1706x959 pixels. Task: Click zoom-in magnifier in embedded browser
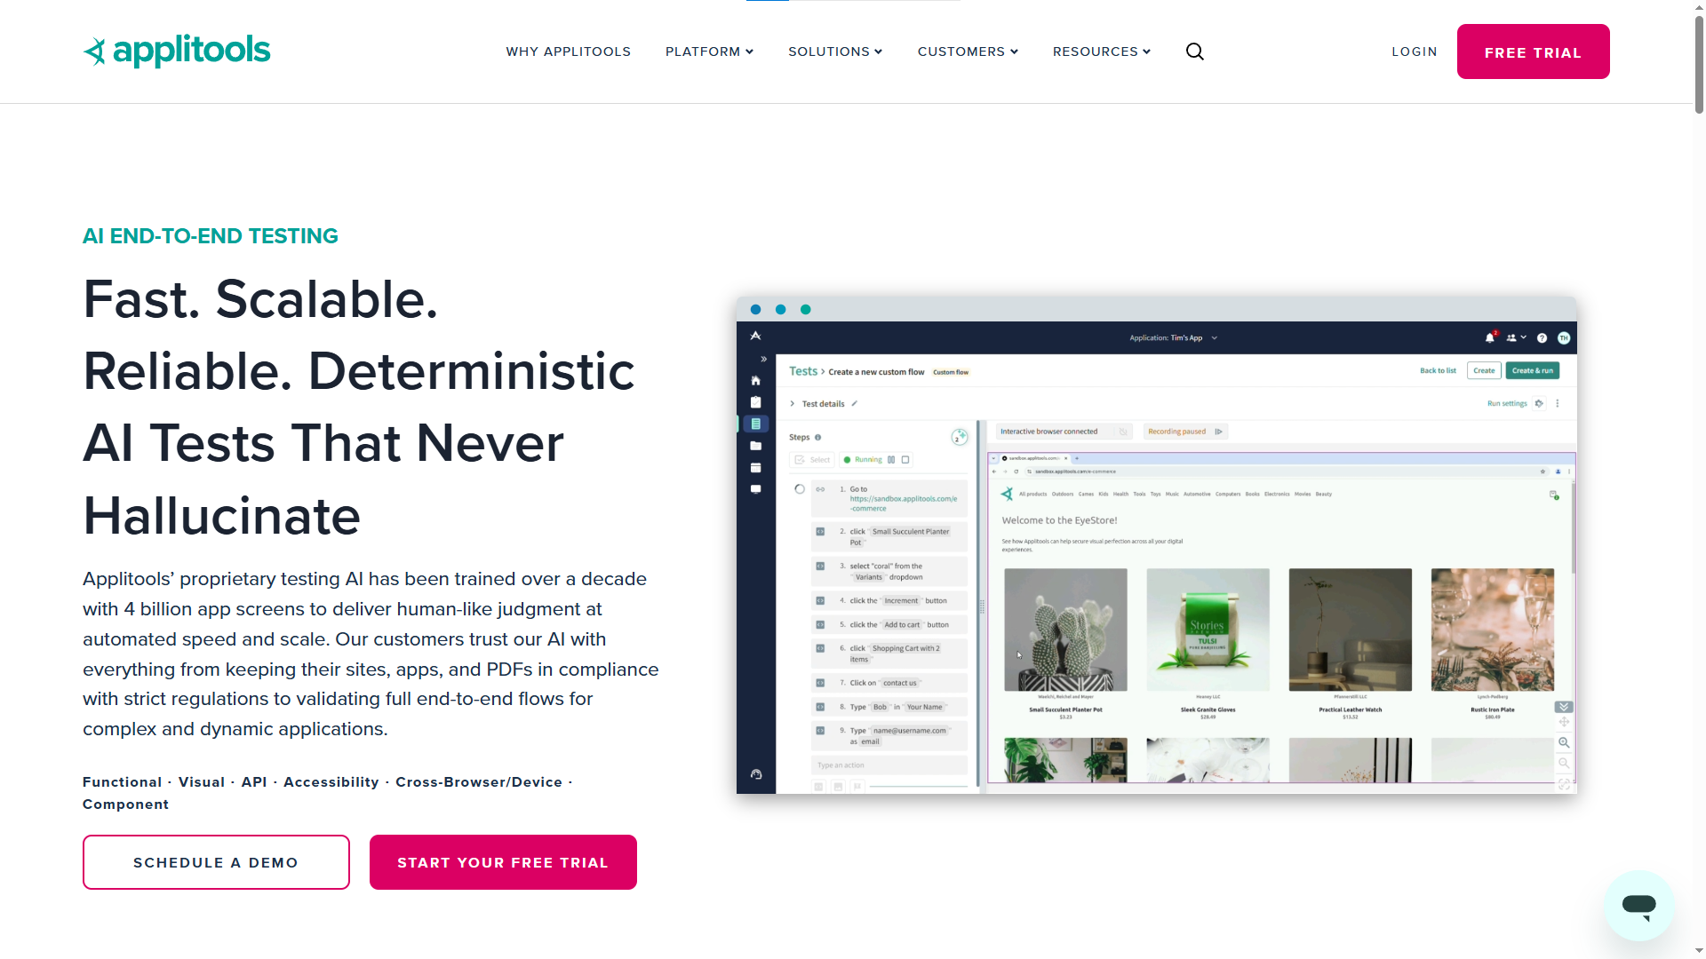click(1564, 742)
